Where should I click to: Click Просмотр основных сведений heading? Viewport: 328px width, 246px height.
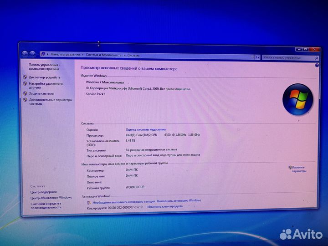(129, 68)
